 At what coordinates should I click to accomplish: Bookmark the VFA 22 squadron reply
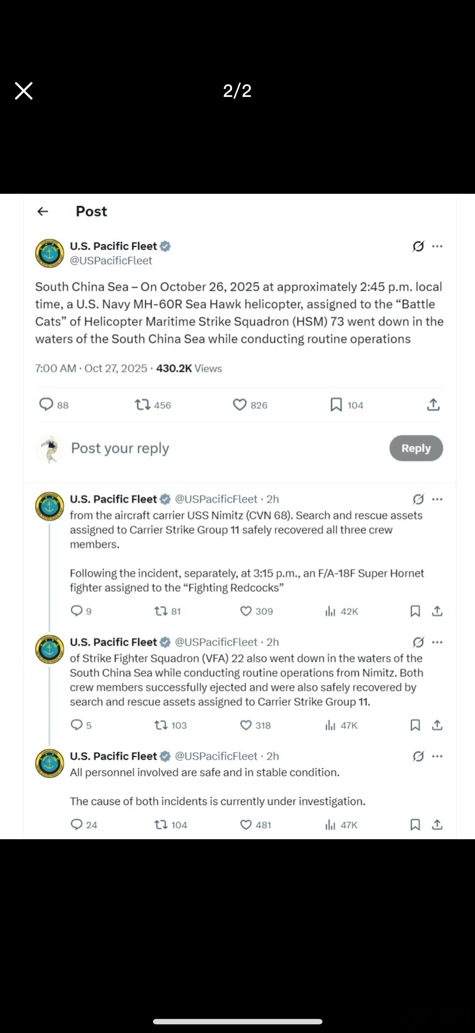click(415, 725)
